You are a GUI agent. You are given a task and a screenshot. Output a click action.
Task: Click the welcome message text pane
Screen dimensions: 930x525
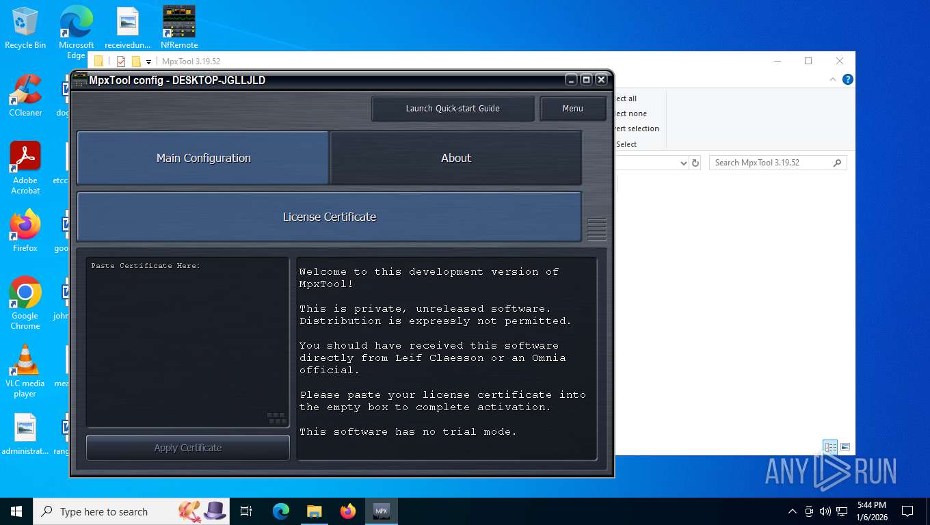(447, 358)
